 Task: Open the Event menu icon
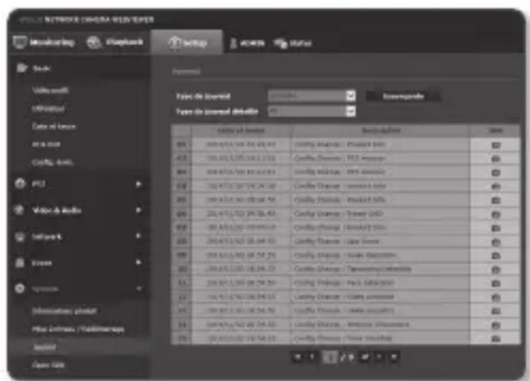click(18, 257)
